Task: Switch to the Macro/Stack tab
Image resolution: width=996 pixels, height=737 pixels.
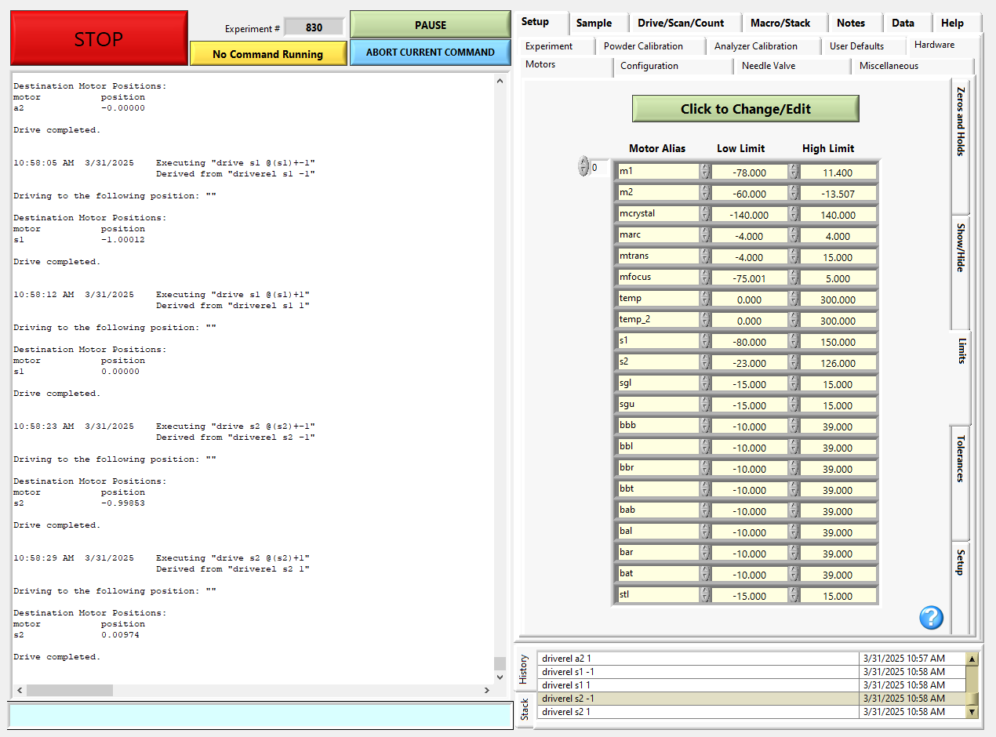Action: [x=780, y=23]
